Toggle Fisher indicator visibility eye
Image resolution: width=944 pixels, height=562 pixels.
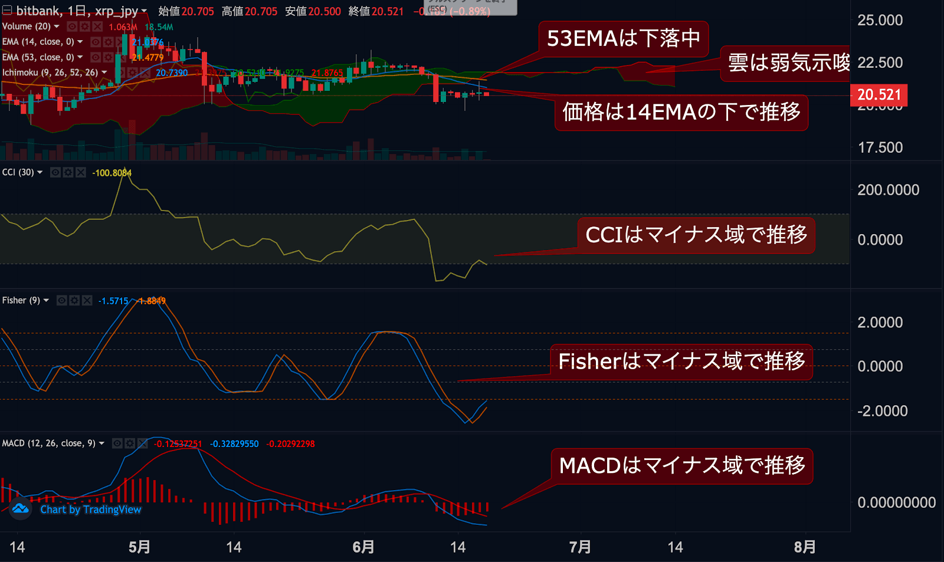tap(62, 301)
